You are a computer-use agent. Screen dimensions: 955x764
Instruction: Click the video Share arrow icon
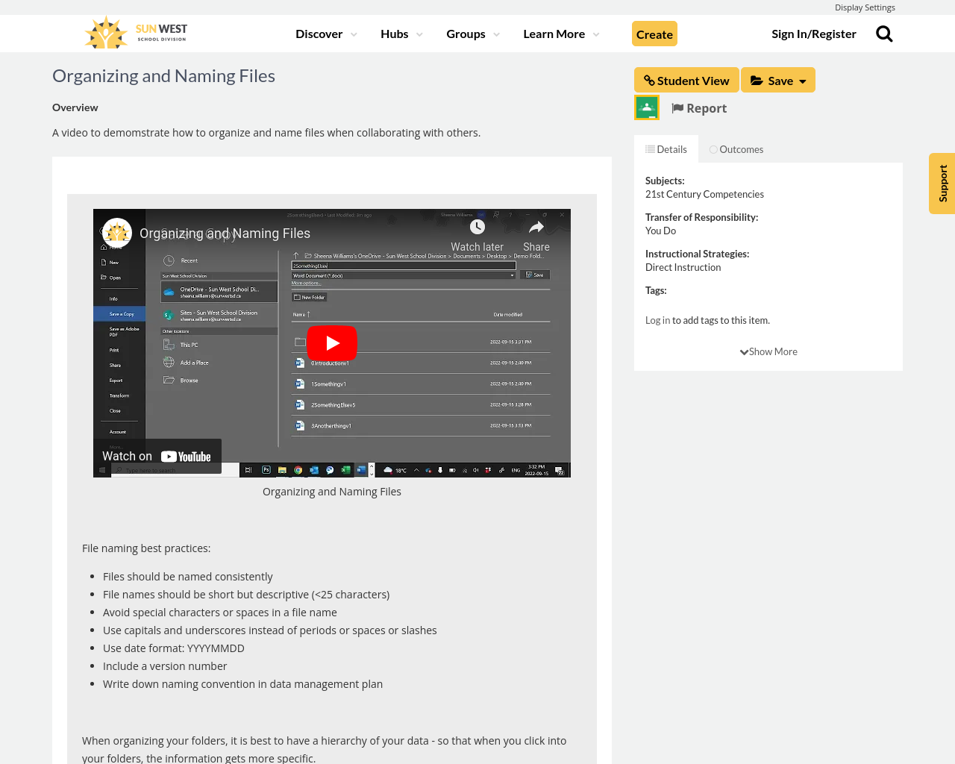pyautogui.click(x=536, y=228)
